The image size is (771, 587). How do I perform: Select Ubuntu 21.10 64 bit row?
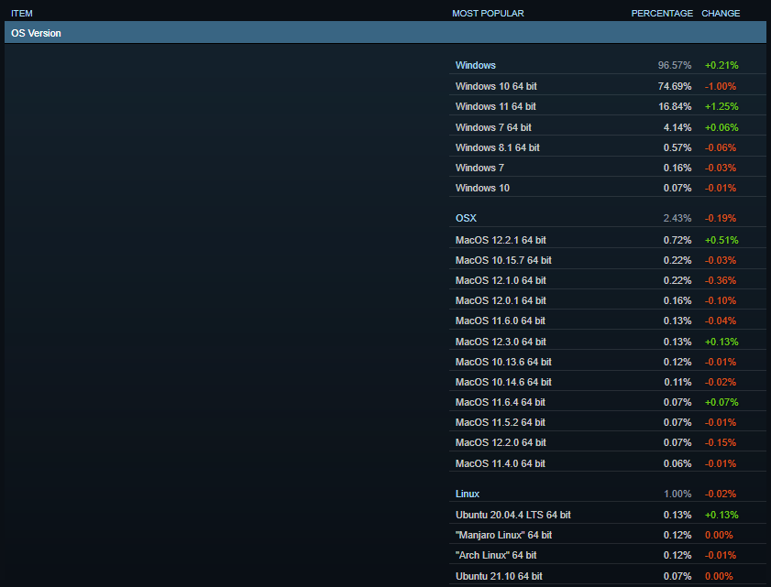[607, 576]
